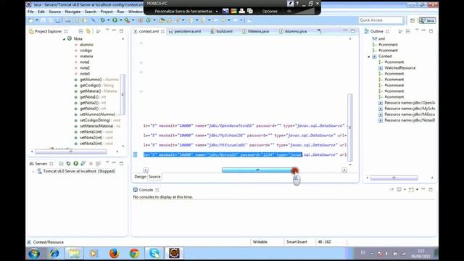Collapse the Context node in Outline
This screenshot has height=261, width=464.
(369, 57)
